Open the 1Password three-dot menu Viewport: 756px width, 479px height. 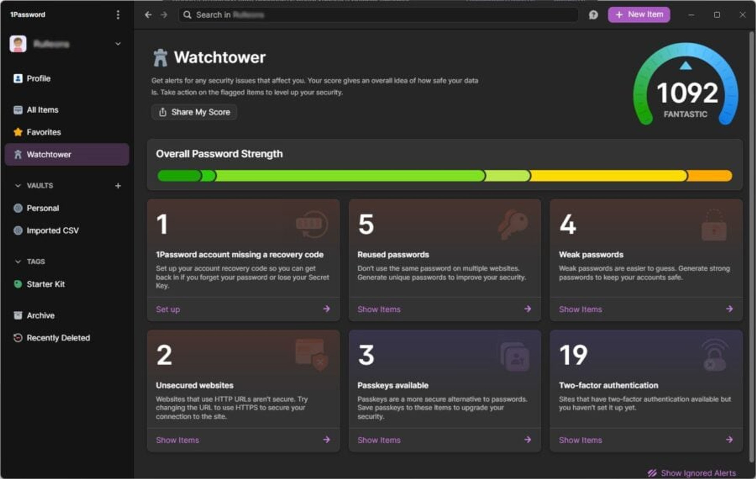[x=118, y=15]
